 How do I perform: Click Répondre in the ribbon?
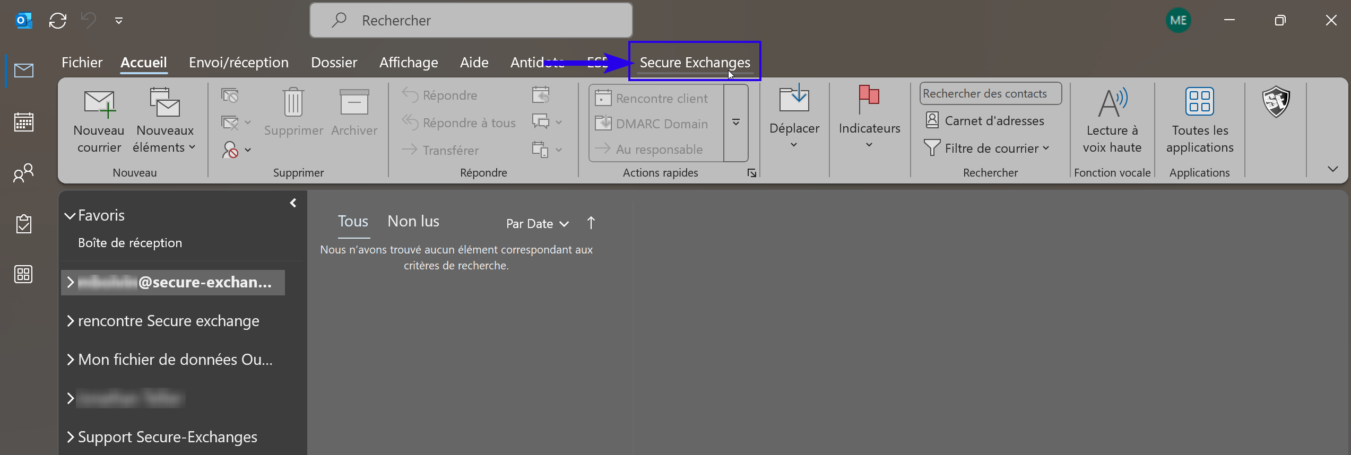[x=440, y=95]
